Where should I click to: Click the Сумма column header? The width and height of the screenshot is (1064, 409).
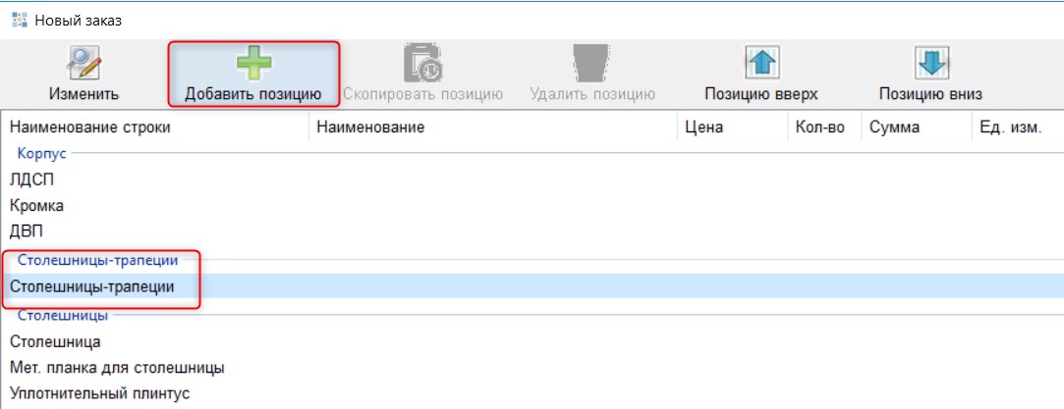(x=894, y=128)
